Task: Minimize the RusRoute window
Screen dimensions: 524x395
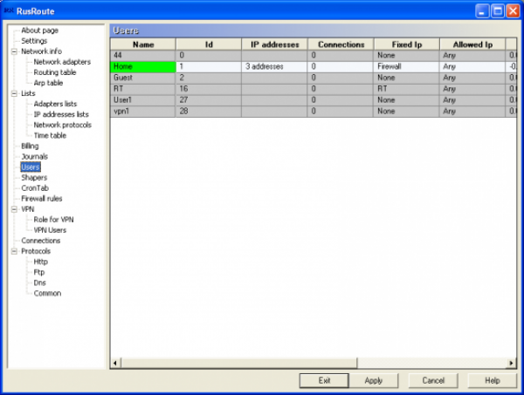Action: click(481, 11)
